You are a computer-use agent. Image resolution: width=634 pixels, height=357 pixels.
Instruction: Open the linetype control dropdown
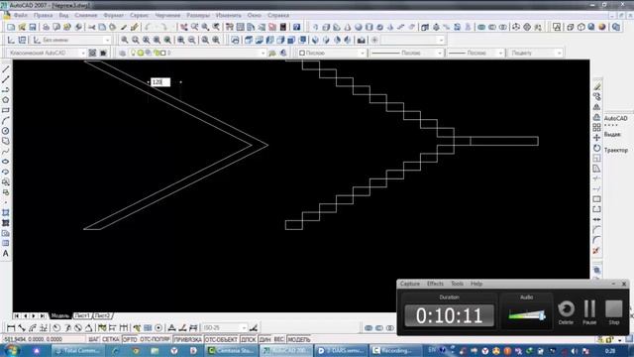[406, 53]
